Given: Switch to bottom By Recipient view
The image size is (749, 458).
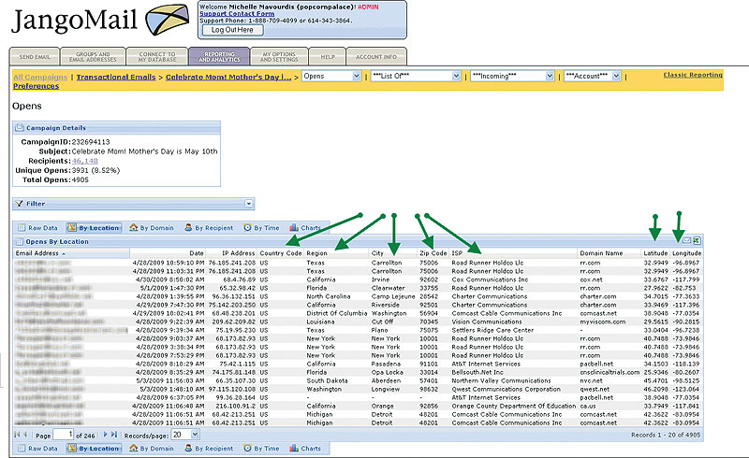Looking at the screenshot, I should tap(209, 449).
